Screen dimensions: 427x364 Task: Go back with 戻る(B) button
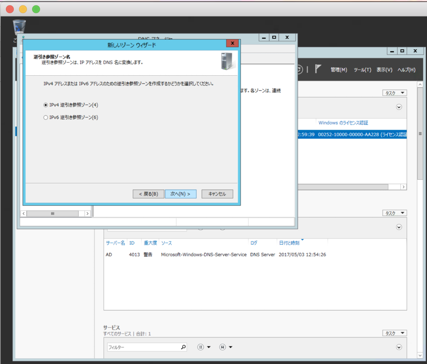[x=148, y=194]
